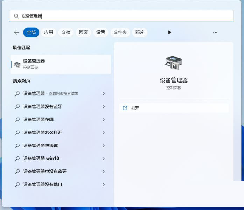Click search icon beside 设备管理器在哪

click(x=17, y=120)
